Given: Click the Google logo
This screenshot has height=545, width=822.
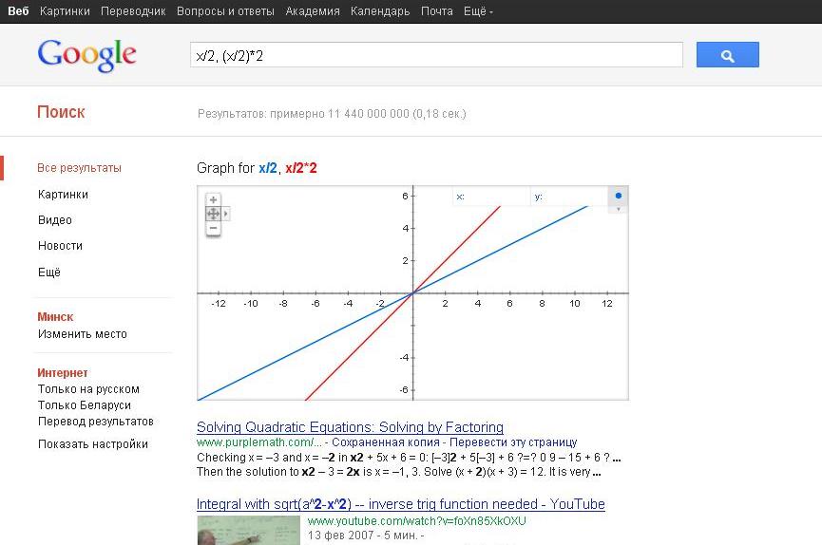Looking at the screenshot, I should (x=87, y=55).
